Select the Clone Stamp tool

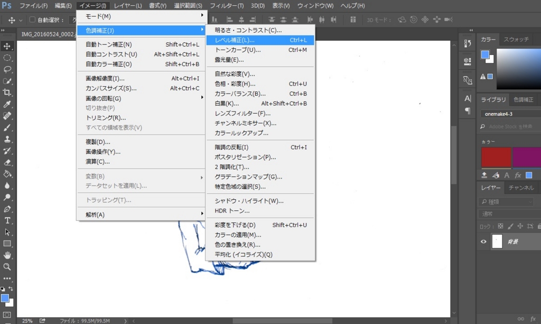pos(7,138)
